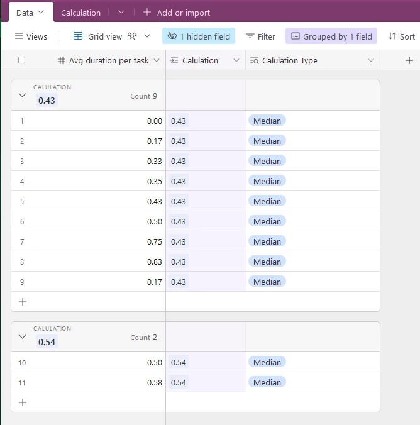
Task: Click the Median tag in row 1
Action: point(267,121)
